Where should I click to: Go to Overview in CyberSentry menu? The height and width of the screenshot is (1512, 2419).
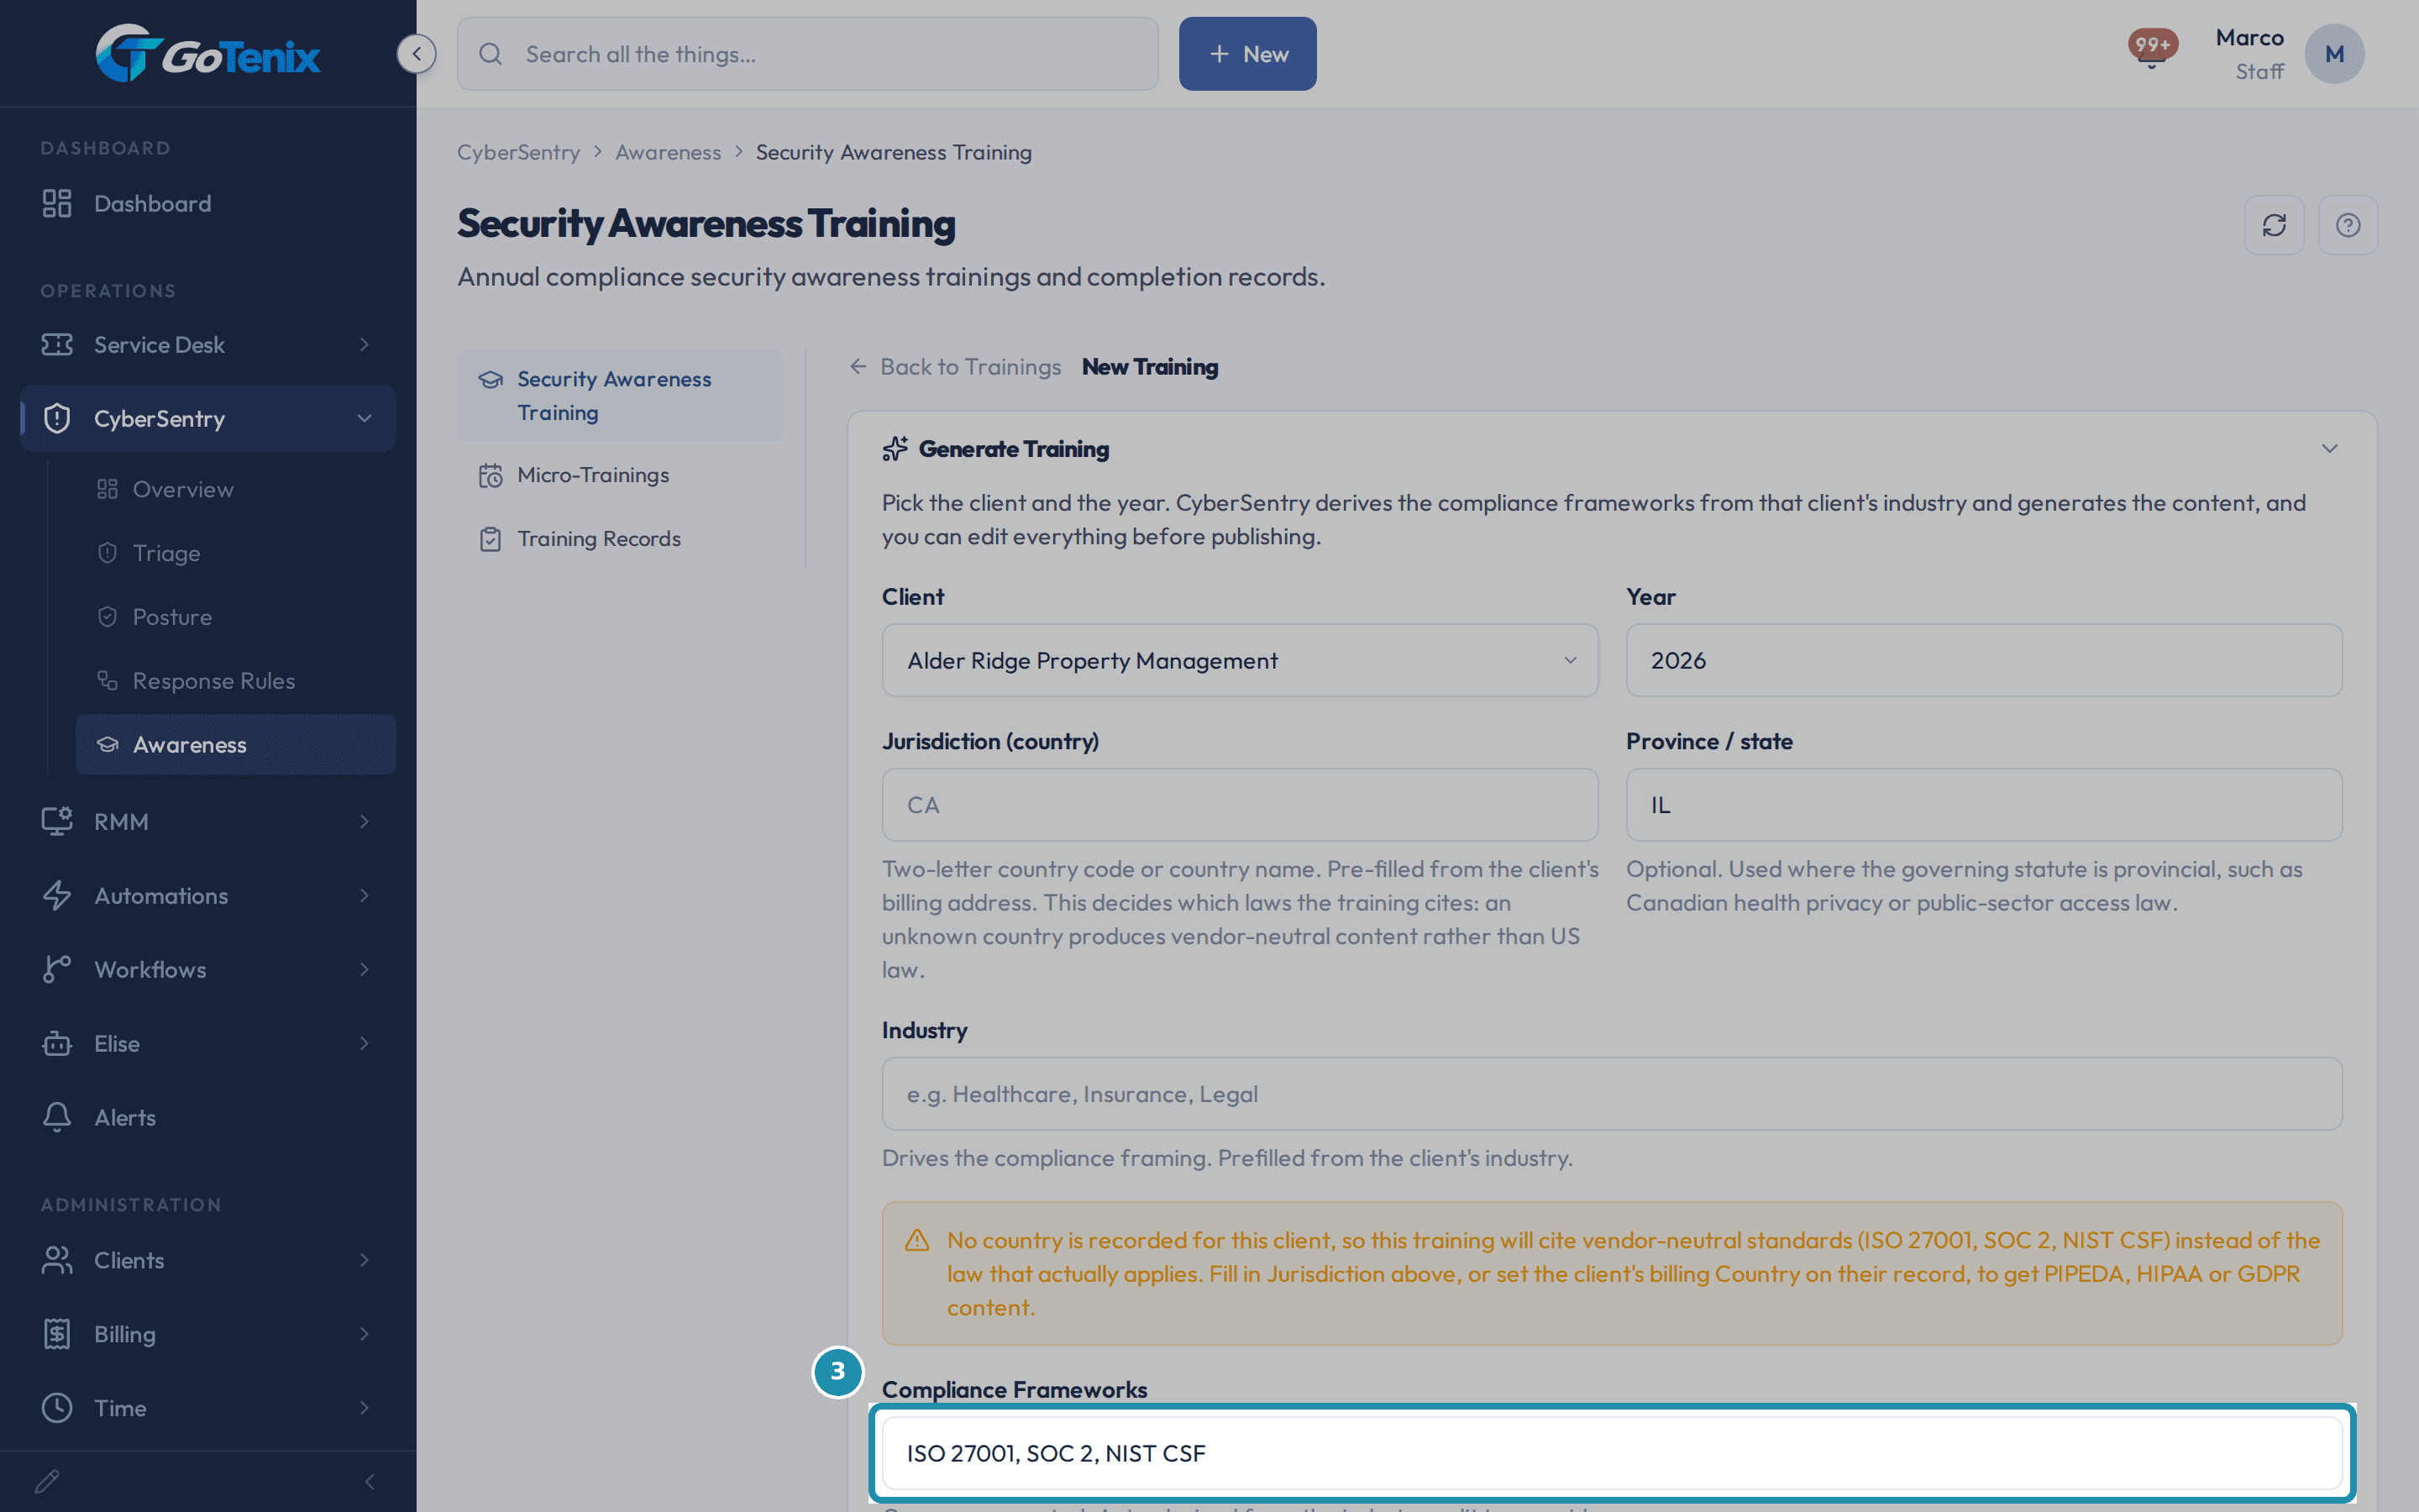[x=235, y=489]
